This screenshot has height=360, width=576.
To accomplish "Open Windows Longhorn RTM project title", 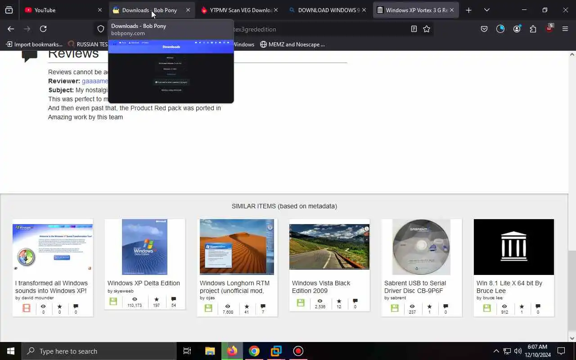I will point(234,287).
